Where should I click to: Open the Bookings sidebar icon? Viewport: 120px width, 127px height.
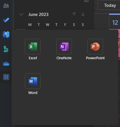click(x=6, y=49)
